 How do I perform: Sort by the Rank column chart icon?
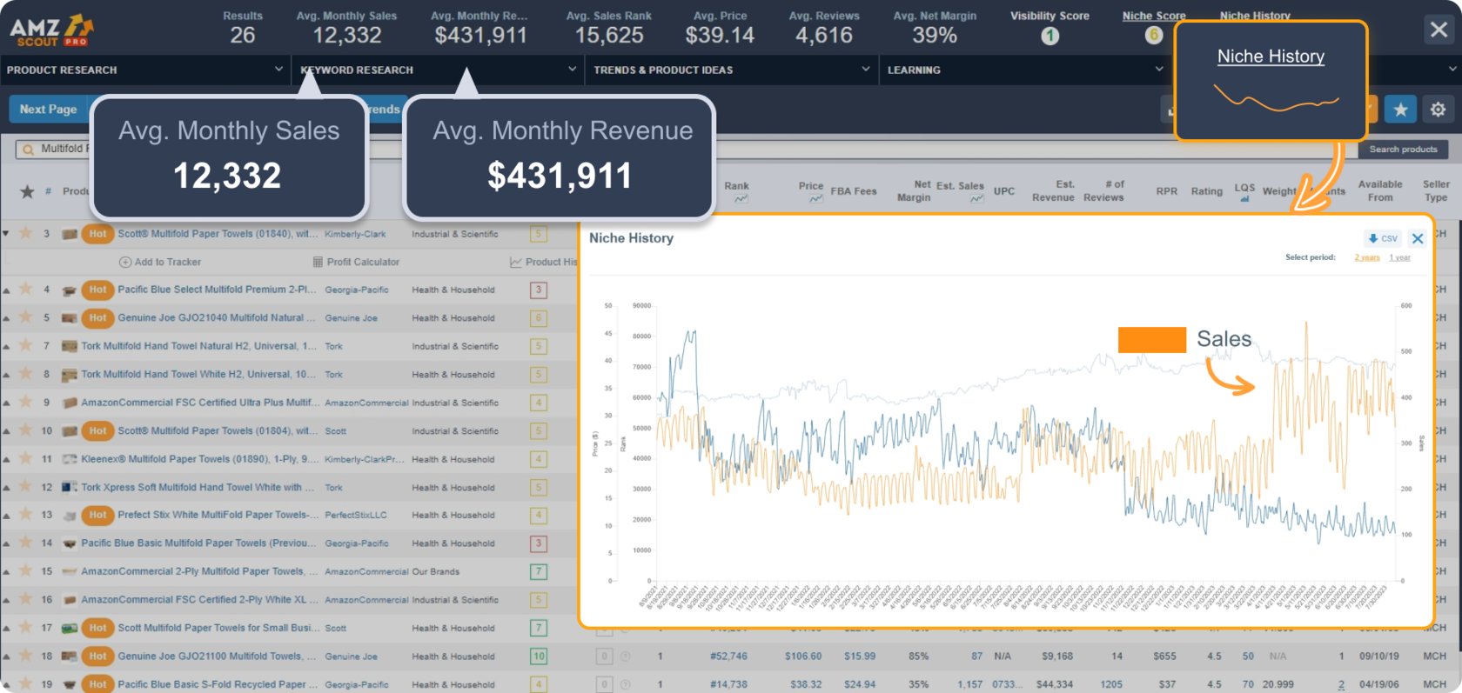741,199
